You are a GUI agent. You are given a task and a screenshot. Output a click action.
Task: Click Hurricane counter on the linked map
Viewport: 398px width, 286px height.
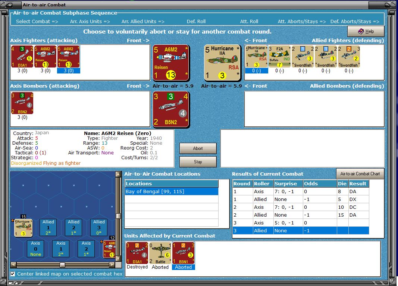(x=23, y=227)
